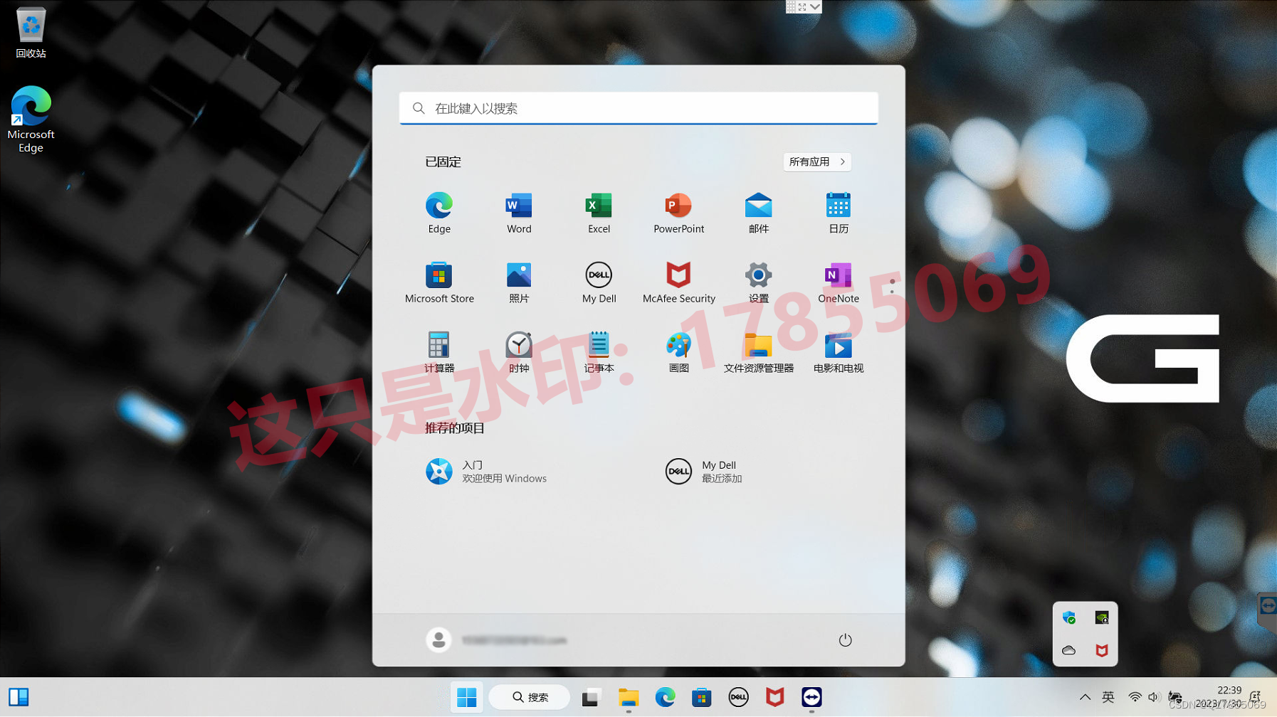
Task: Open Microsoft Store taskbar icon
Action: [701, 697]
